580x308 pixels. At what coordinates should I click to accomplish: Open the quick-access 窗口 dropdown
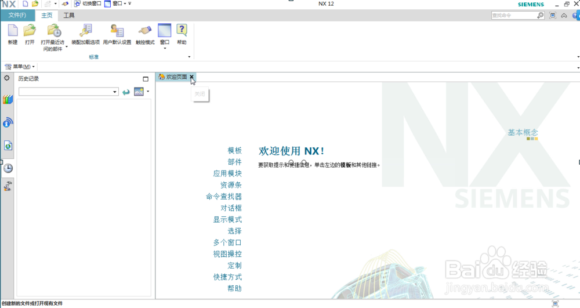click(x=115, y=3)
